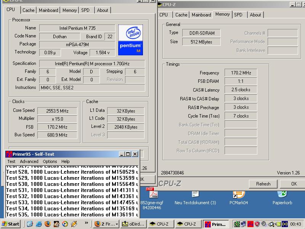Click Voltage value 1.584 v
Image resolution: width=305 pixels, height=229 pixels.
[x=102, y=53]
